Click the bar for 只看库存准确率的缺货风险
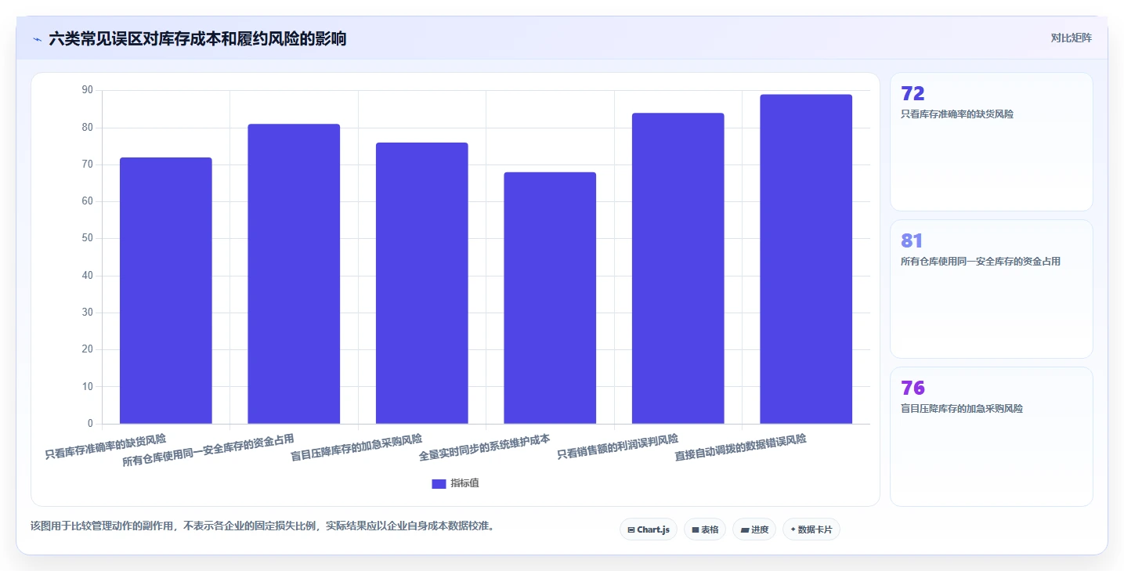 pos(166,291)
